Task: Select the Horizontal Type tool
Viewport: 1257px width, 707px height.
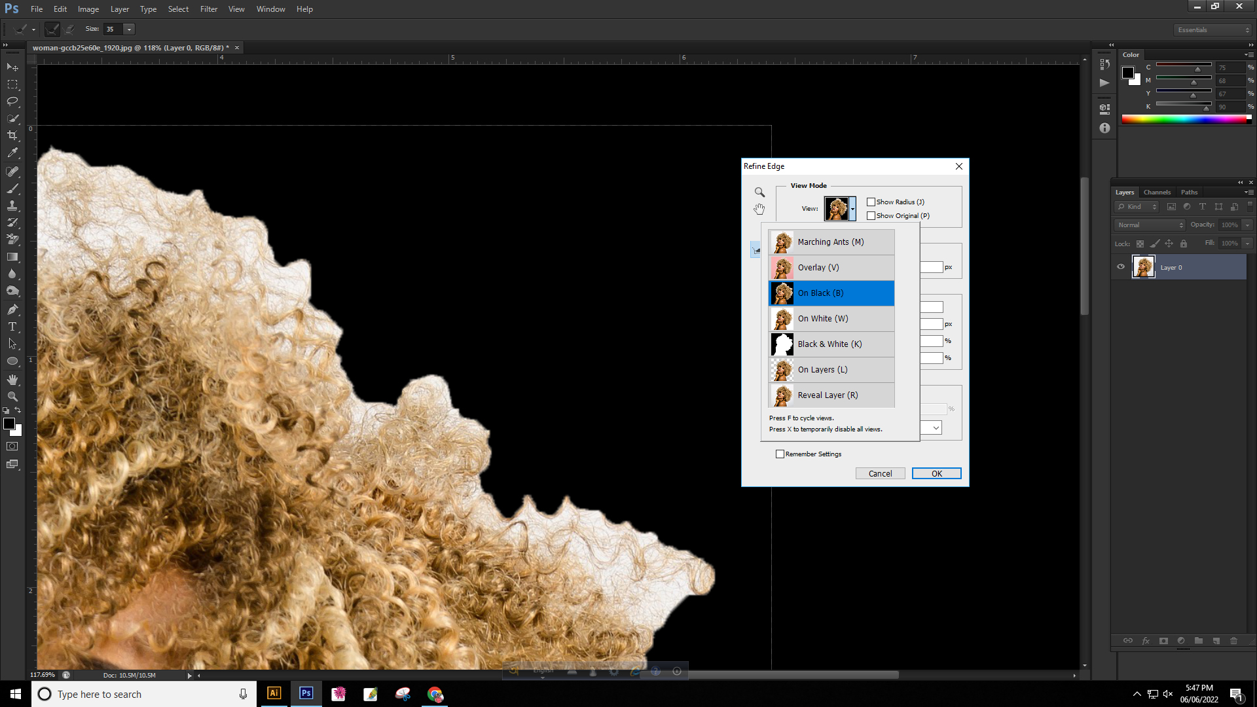Action: [x=12, y=327]
